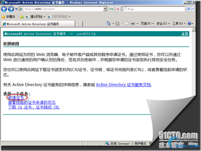Click the scrollbar up arrow
The width and height of the screenshot is (201, 151).
[193, 30]
